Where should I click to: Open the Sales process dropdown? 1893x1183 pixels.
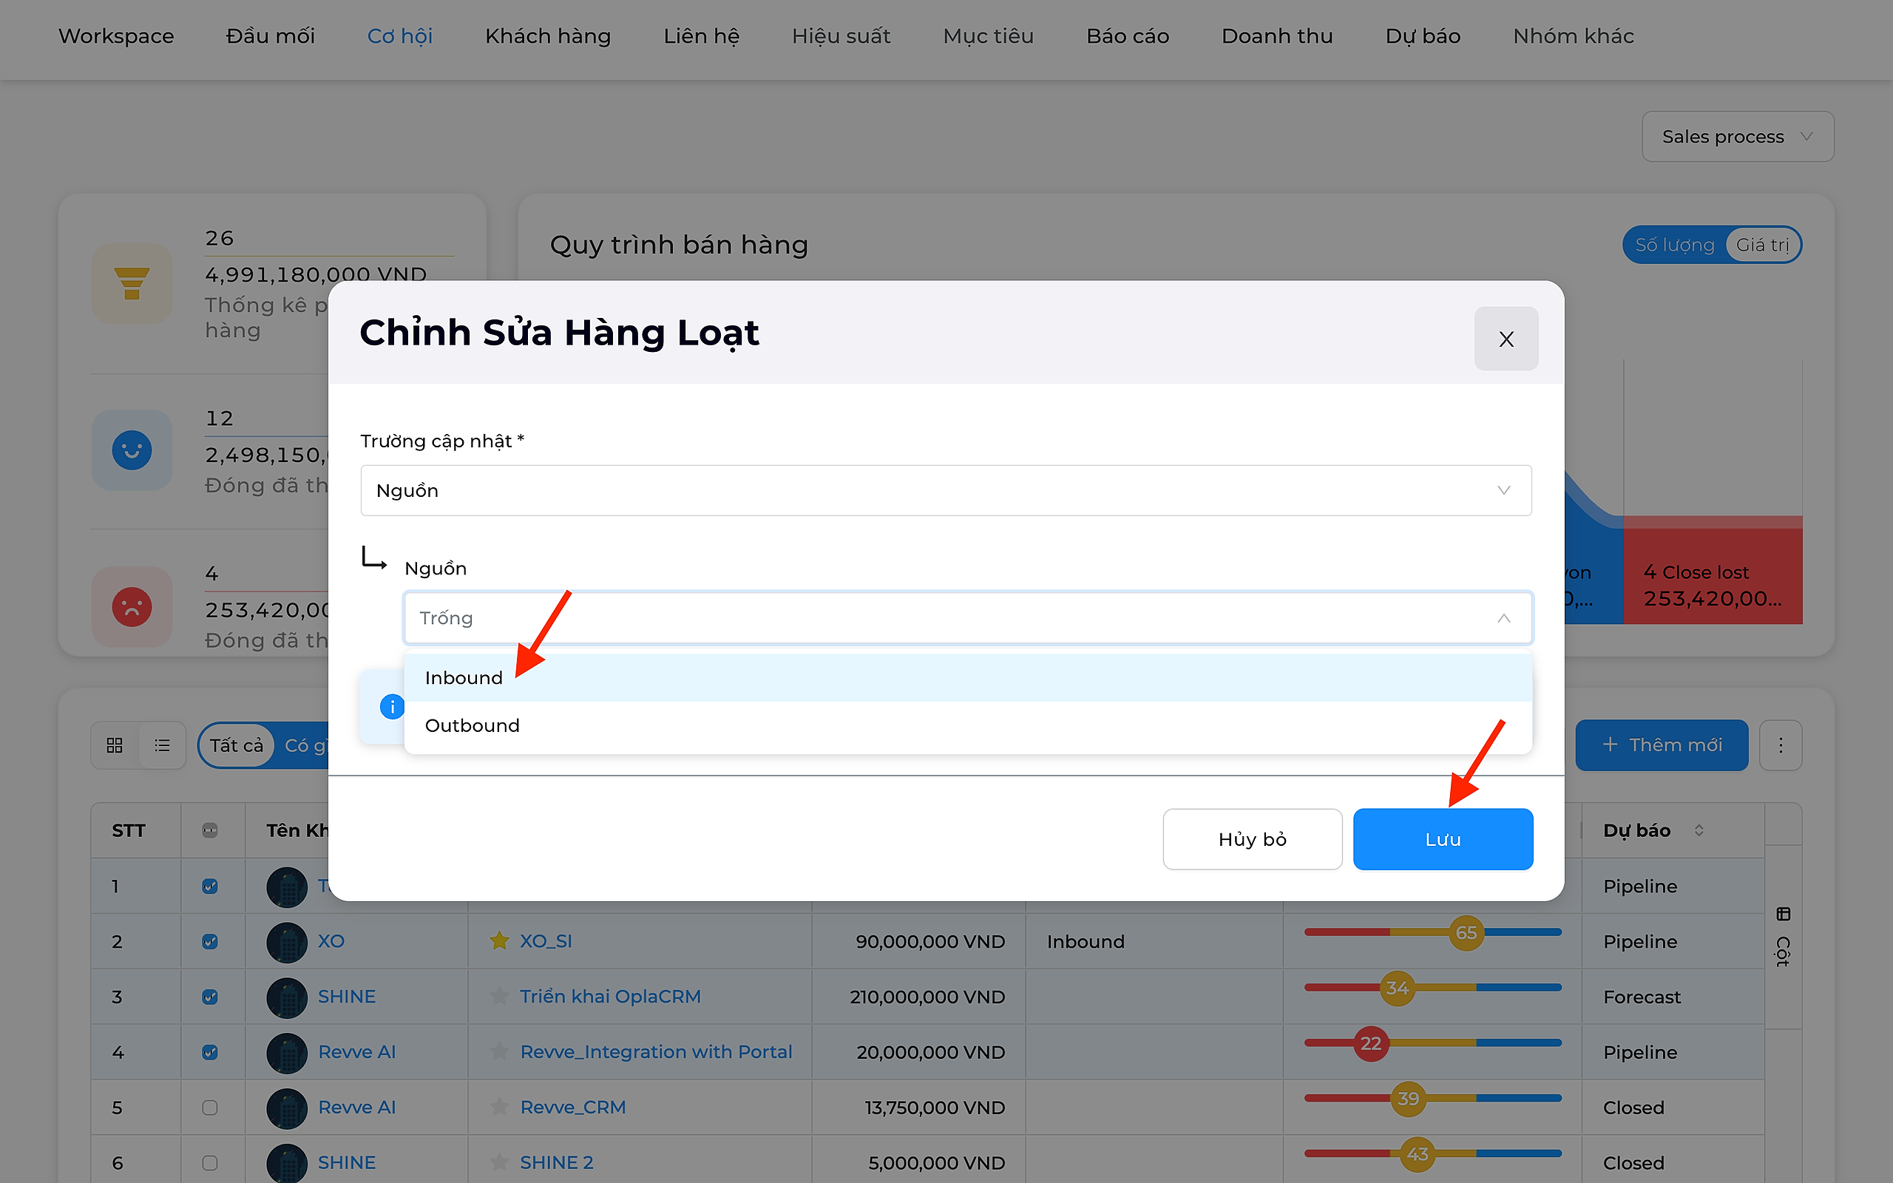coord(1737,136)
